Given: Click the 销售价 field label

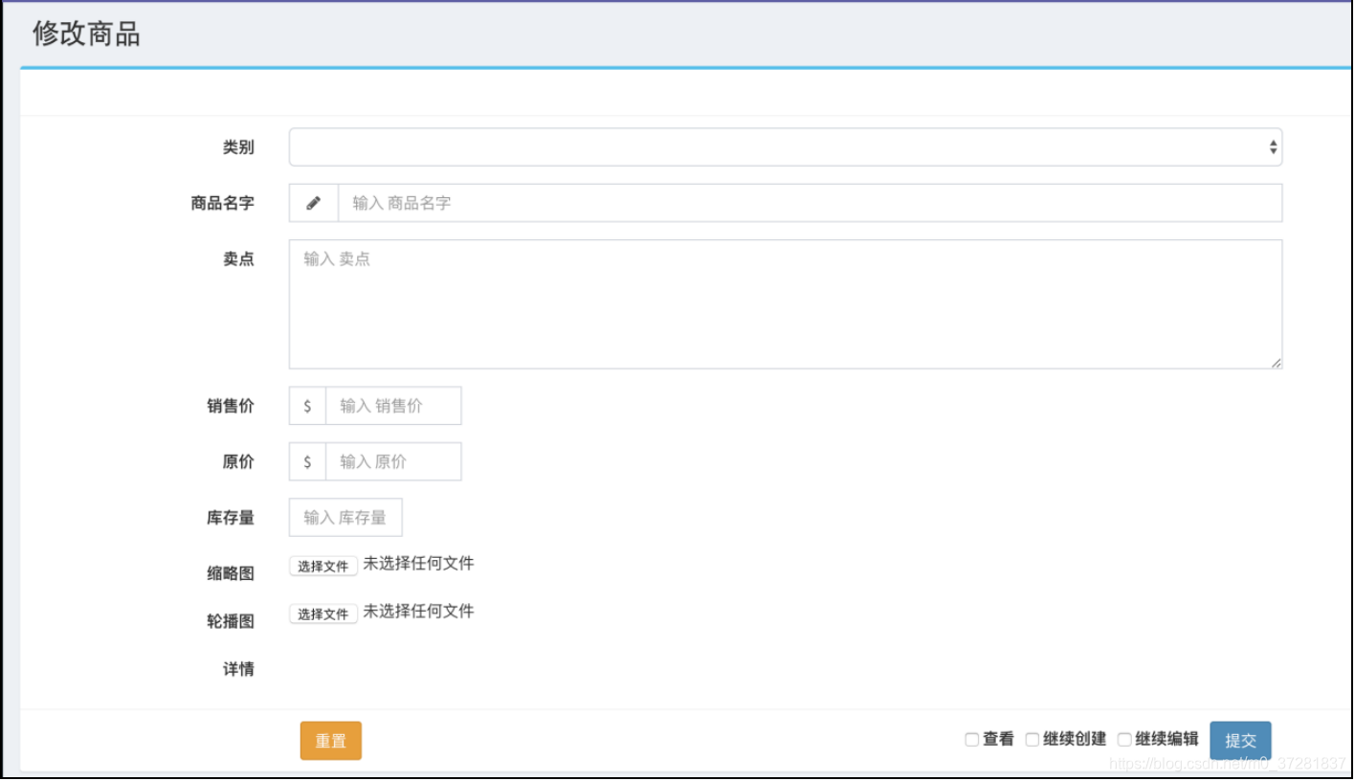Looking at the screenshot, I should click(231, 406).
